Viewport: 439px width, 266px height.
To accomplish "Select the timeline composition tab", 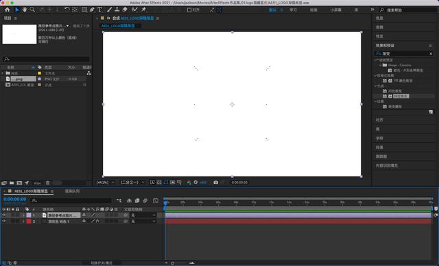I will [x=31, y=191].
